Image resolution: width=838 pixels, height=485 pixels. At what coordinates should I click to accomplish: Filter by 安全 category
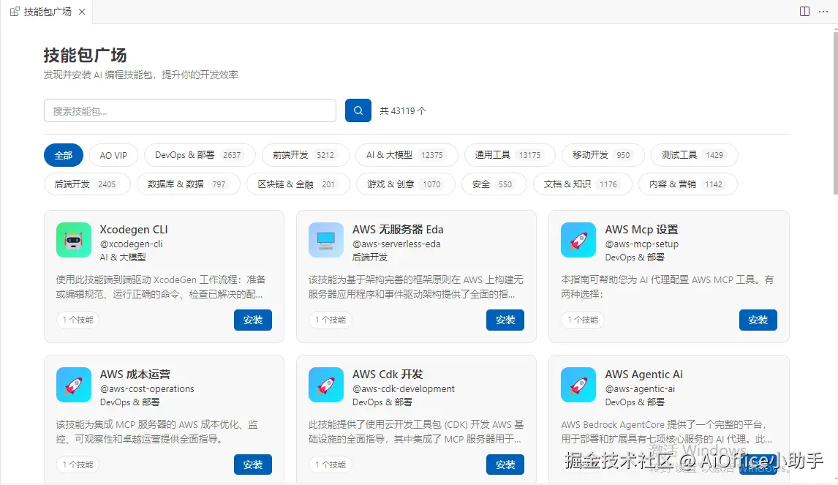(x=494, y=184)
